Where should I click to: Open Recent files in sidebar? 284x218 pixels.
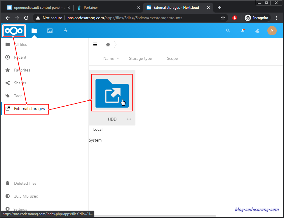(45, 57)
